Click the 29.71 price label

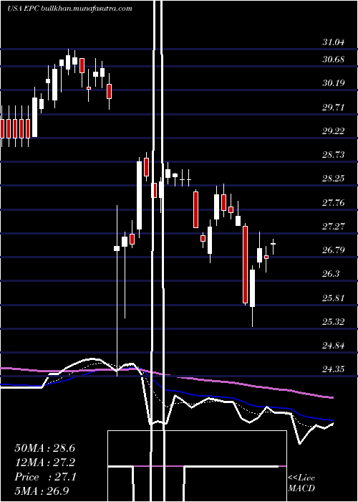(x=334, y=107)
